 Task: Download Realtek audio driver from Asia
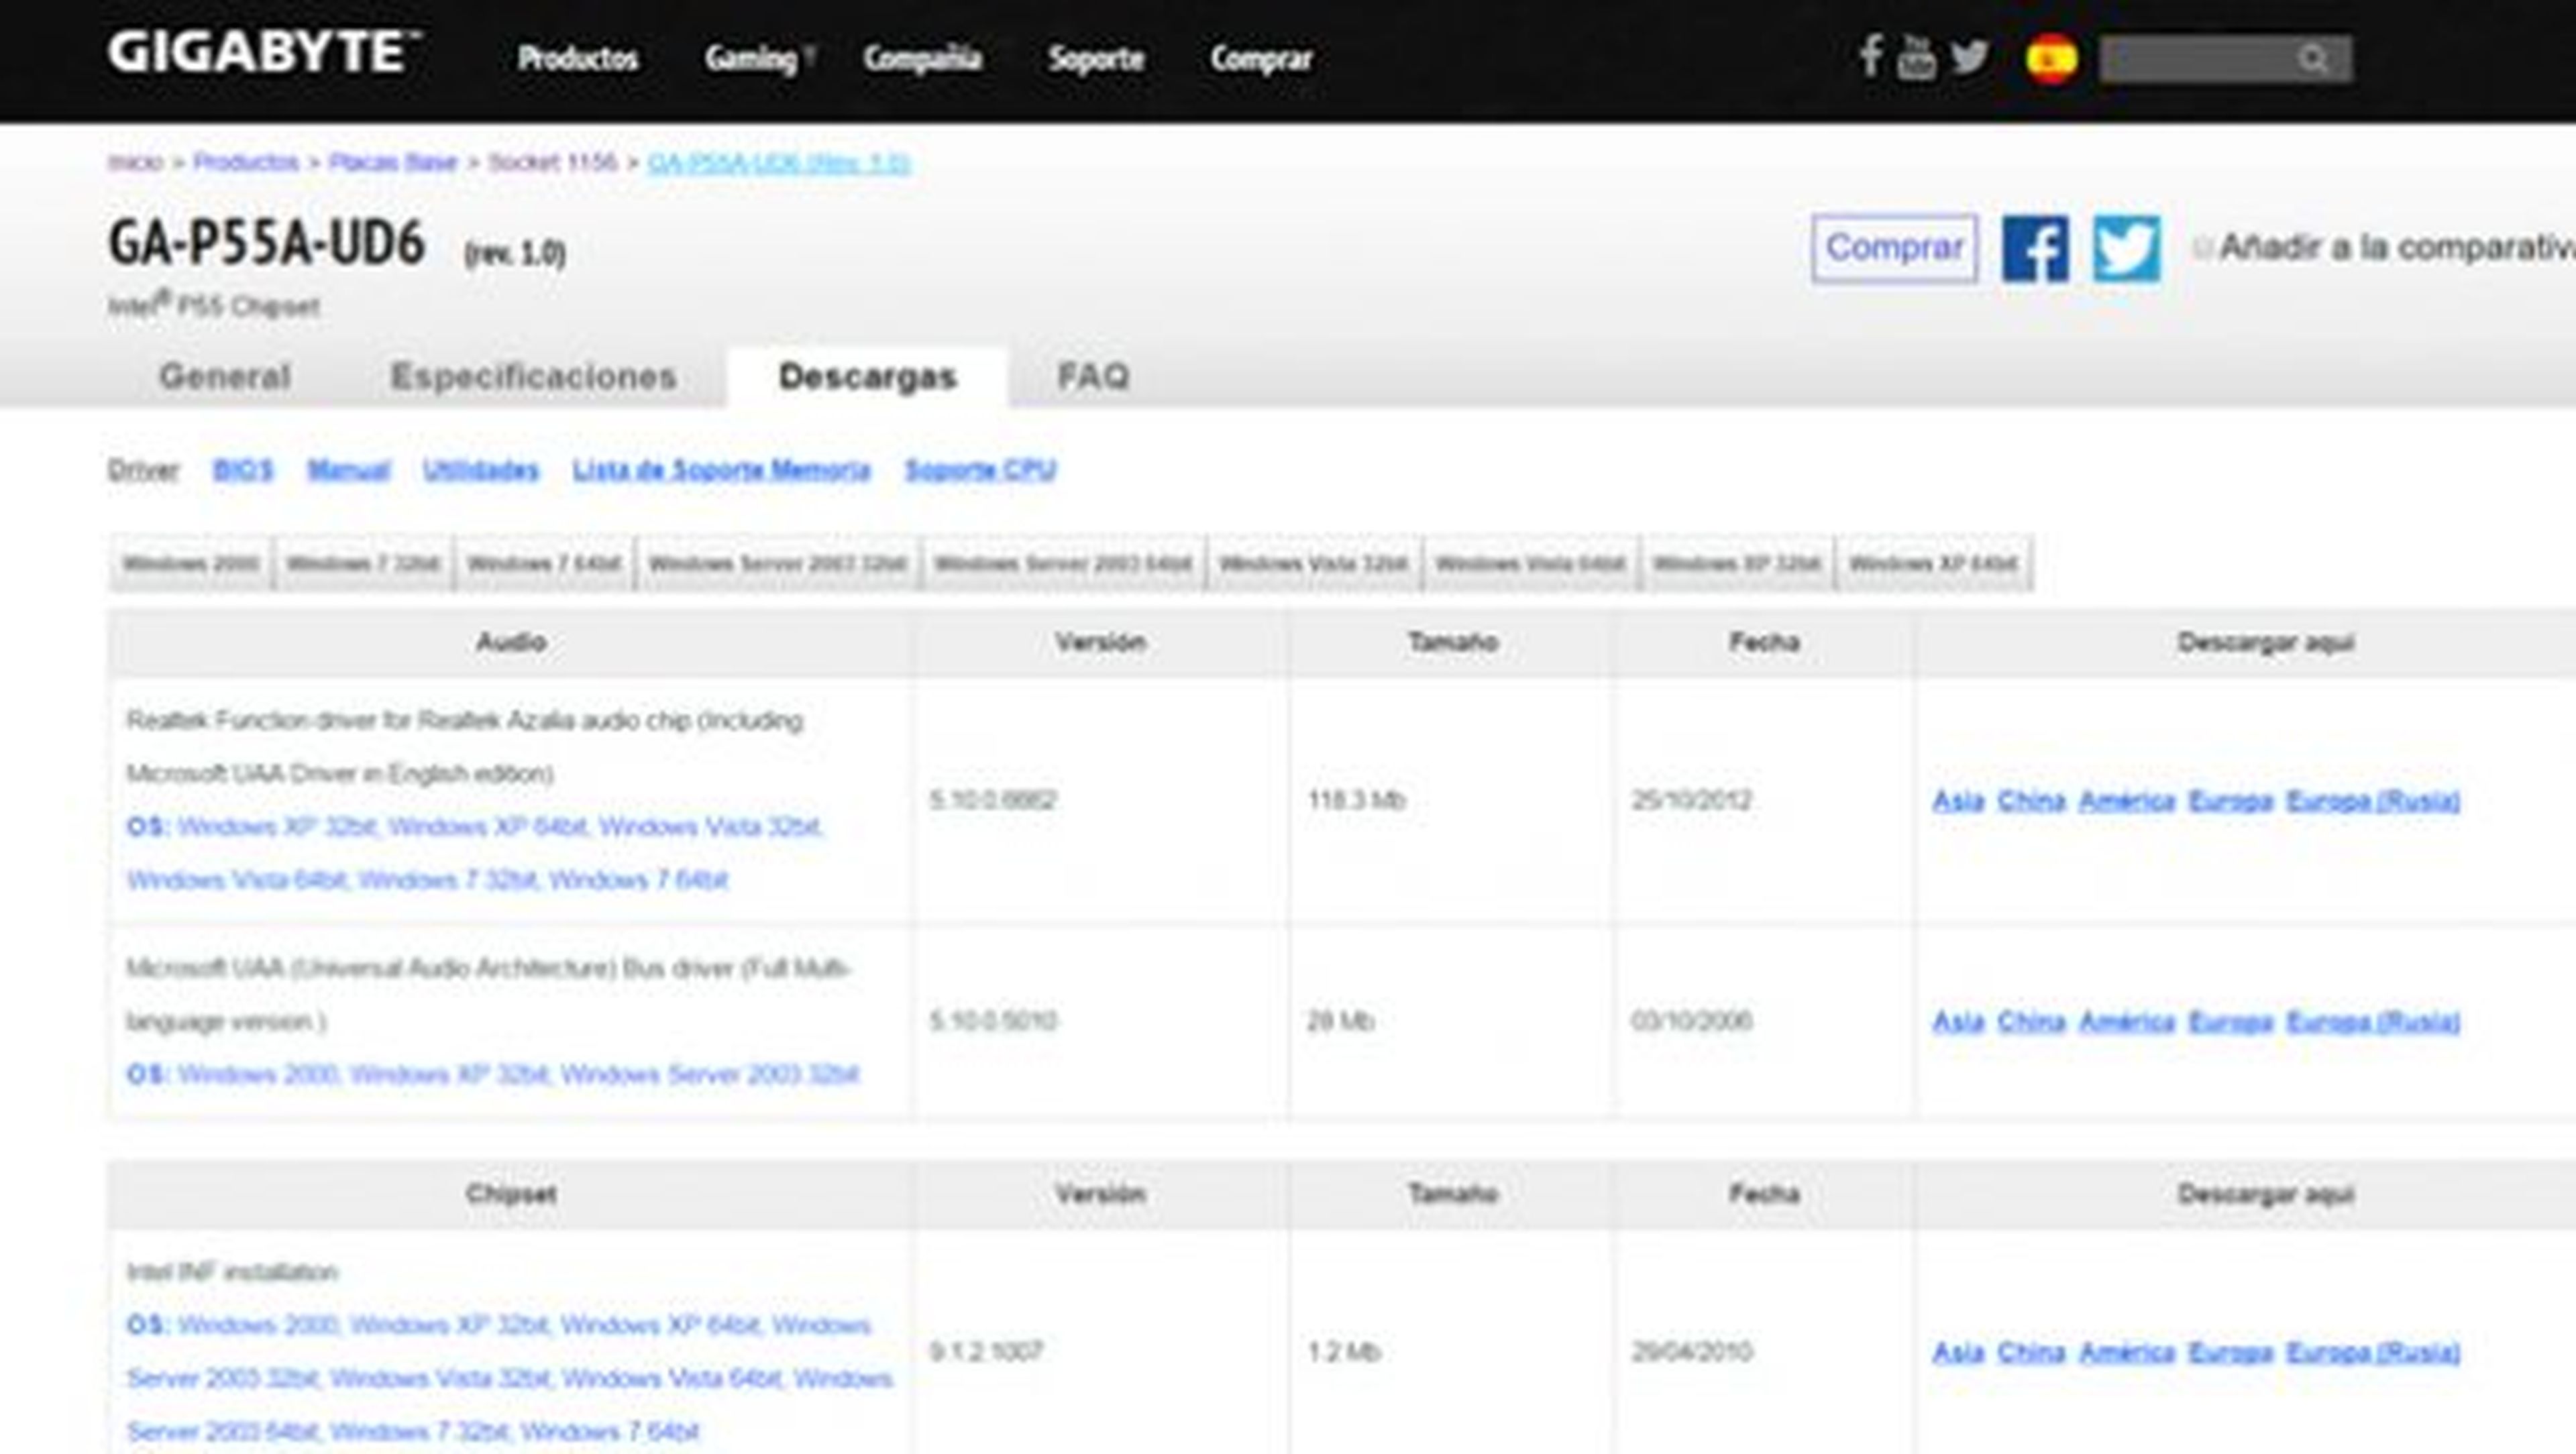(1957, 801)
